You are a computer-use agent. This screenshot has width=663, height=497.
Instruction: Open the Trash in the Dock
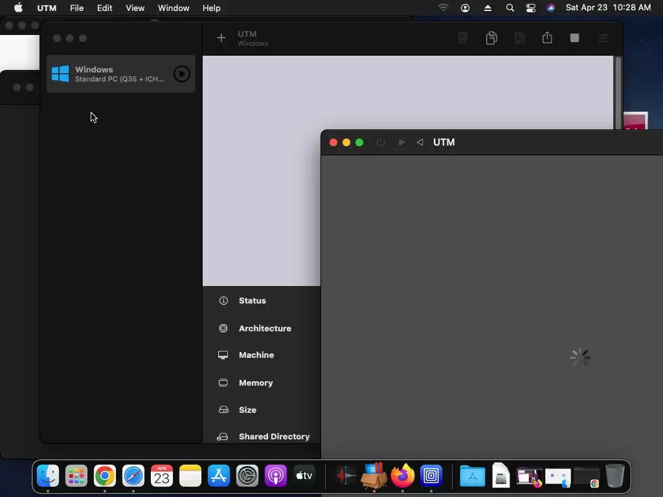tap(615, 476)
